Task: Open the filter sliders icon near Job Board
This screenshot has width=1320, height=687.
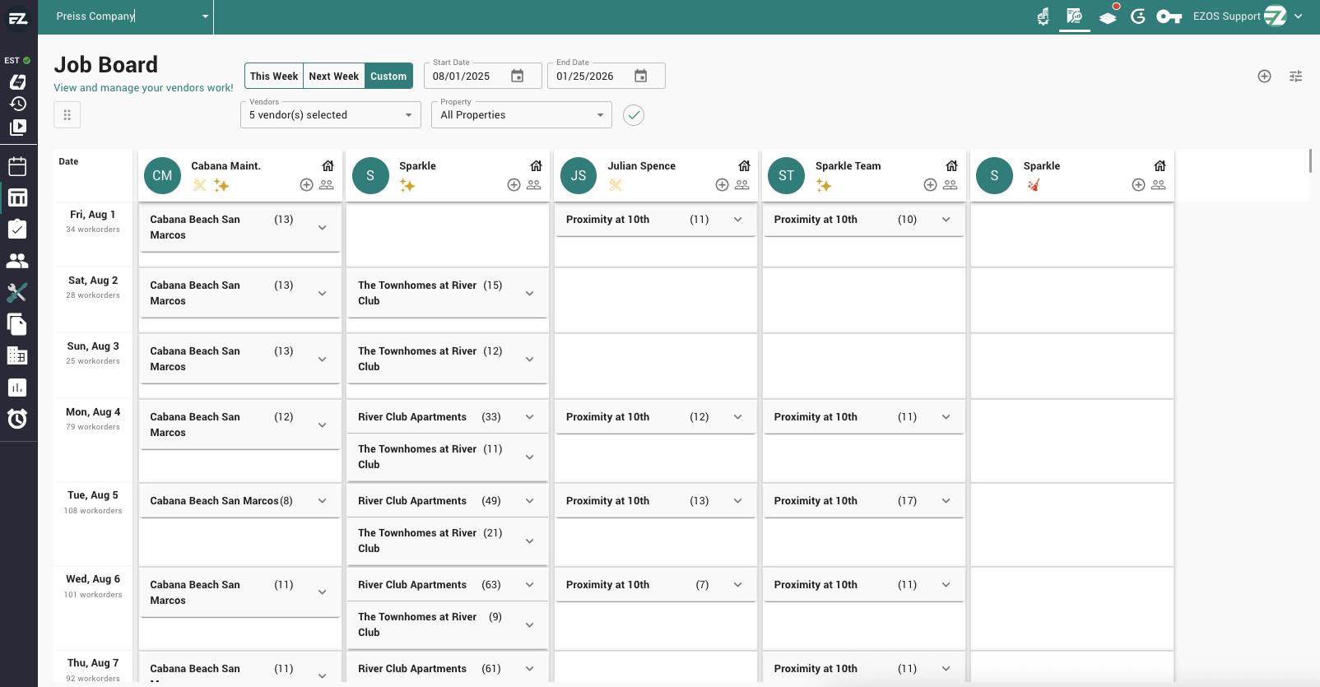Action: click(1295, 77)
